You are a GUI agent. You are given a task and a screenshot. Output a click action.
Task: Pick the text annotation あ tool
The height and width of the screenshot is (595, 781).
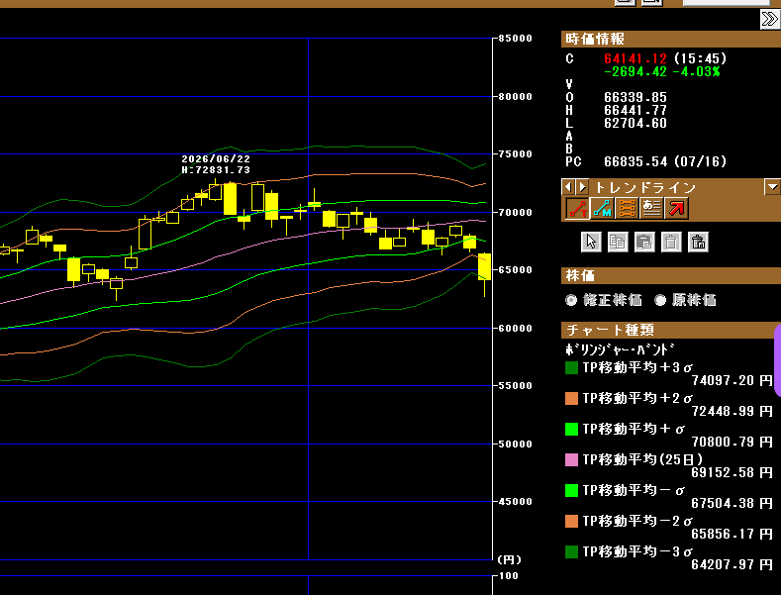click(x=651, y=208)
